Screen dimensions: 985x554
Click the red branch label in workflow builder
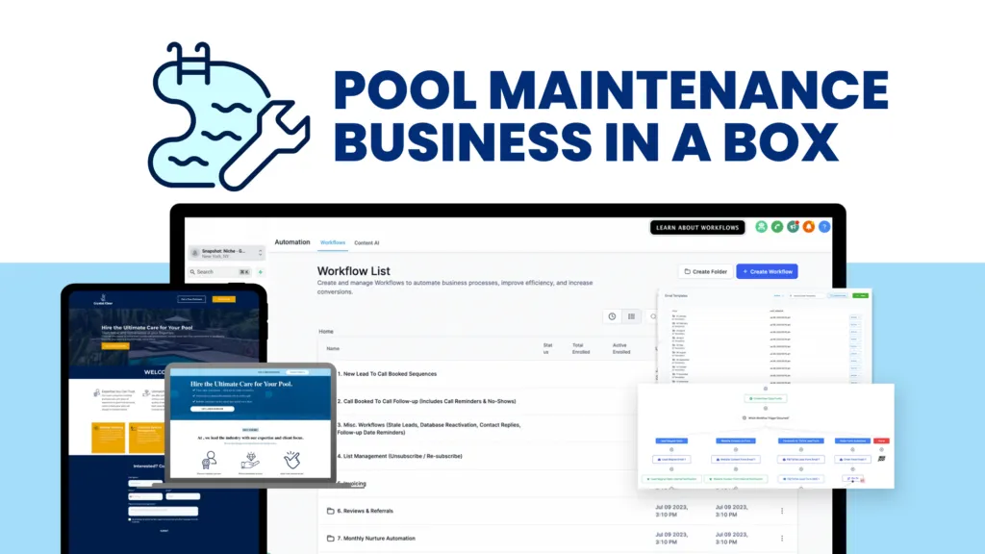tap(881, 441)
